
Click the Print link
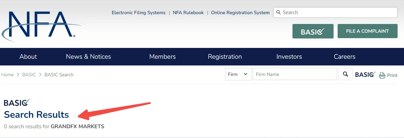tap(392, 75)
